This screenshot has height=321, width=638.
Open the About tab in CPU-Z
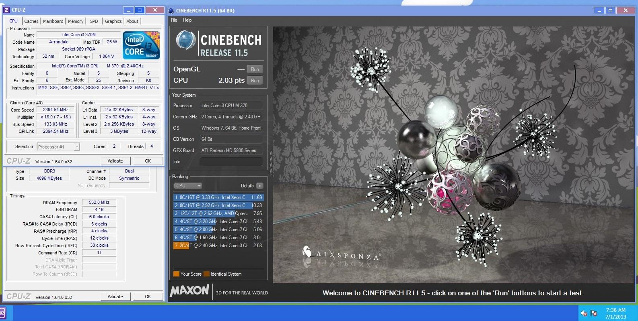click(132, 21)
